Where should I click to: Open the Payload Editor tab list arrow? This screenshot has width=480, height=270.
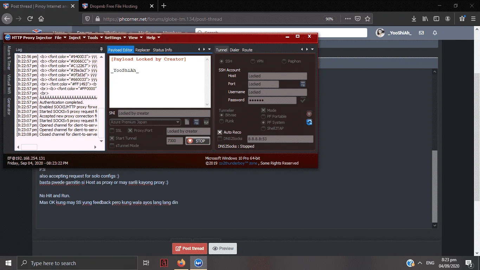pos(209,50)
